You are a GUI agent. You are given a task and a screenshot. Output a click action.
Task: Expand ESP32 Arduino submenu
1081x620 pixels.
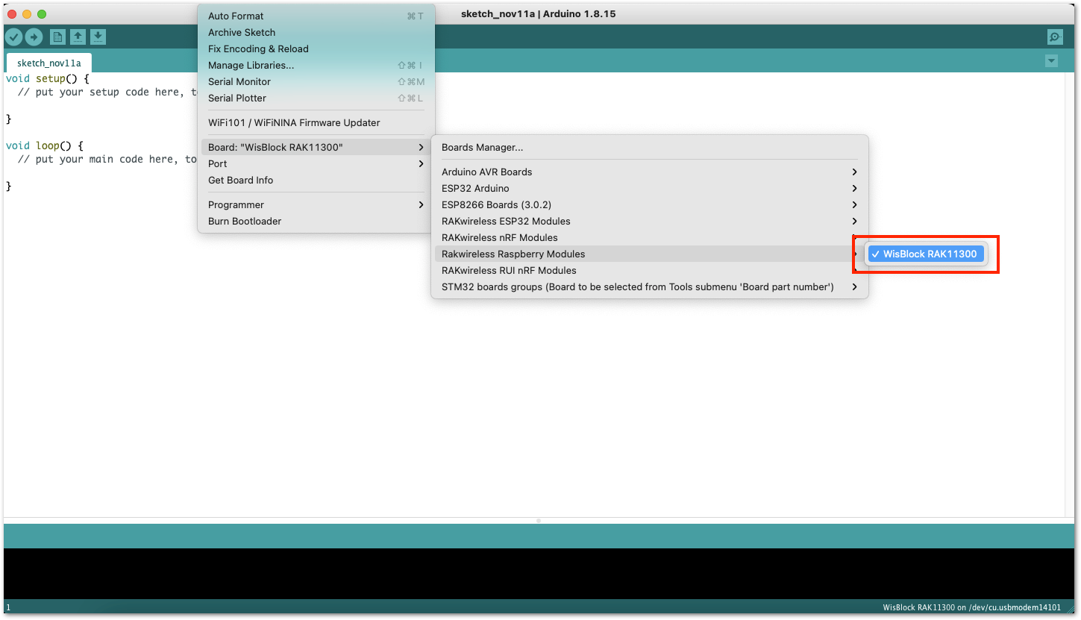[650, 189]
